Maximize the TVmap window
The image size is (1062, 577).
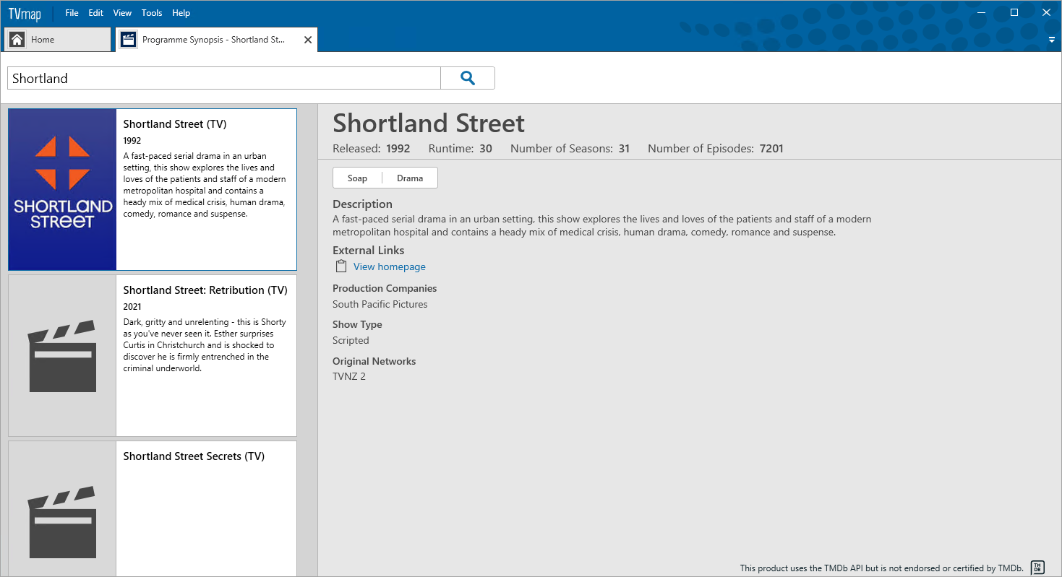point(1014,12)
